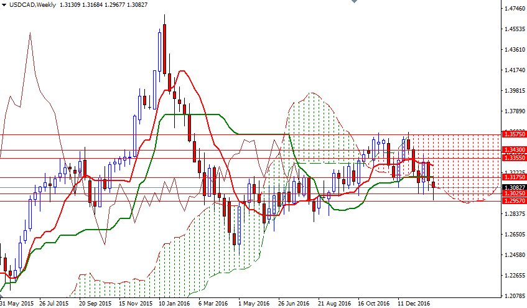Screen dimensions: 527x308
Task: Click the 1.20785 value on price scale
Action: [x=515, y=296]
